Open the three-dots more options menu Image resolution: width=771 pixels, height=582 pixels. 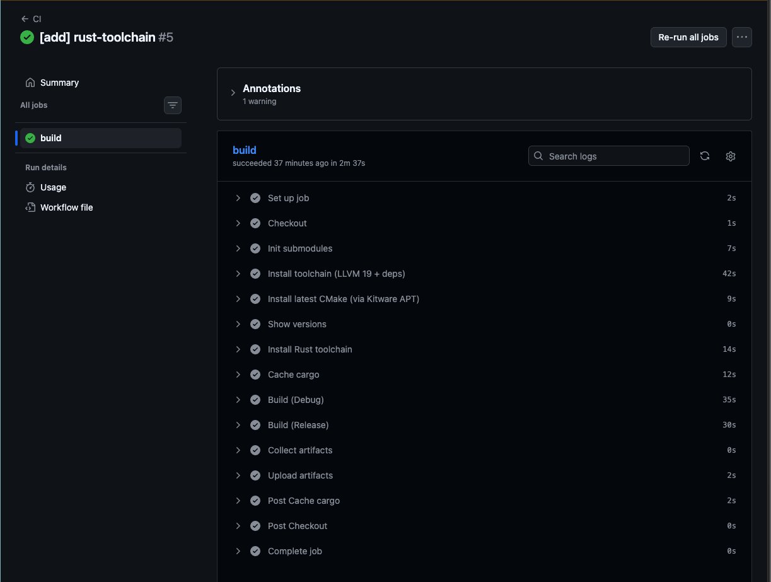tap(742, 37)
